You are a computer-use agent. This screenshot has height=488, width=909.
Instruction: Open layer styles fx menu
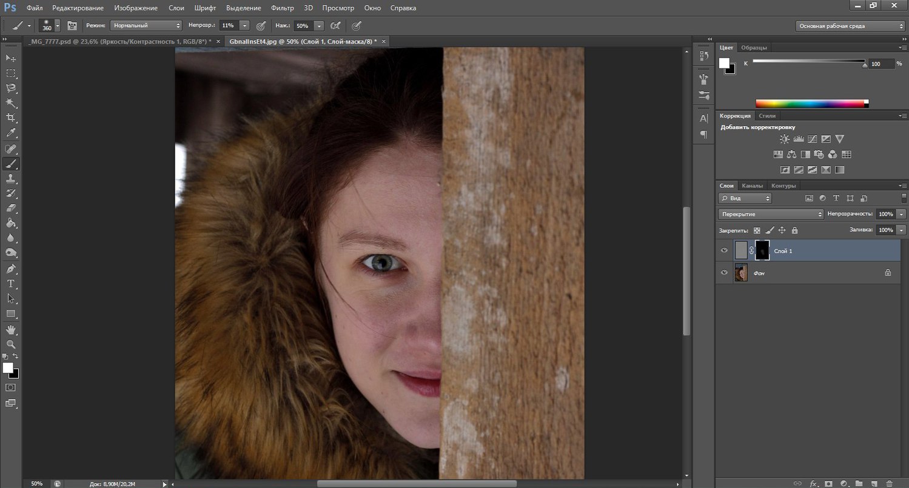tap(814, 483)
